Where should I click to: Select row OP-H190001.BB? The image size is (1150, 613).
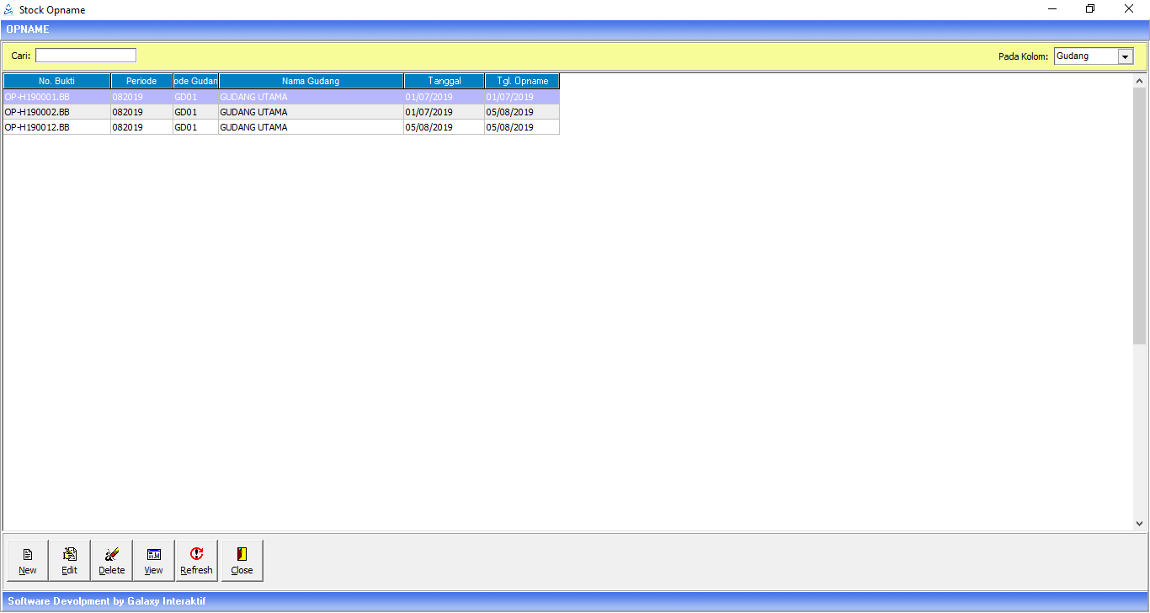37,97
